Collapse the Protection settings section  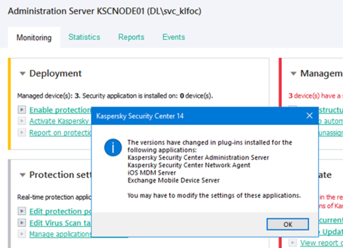pos(23,175)
